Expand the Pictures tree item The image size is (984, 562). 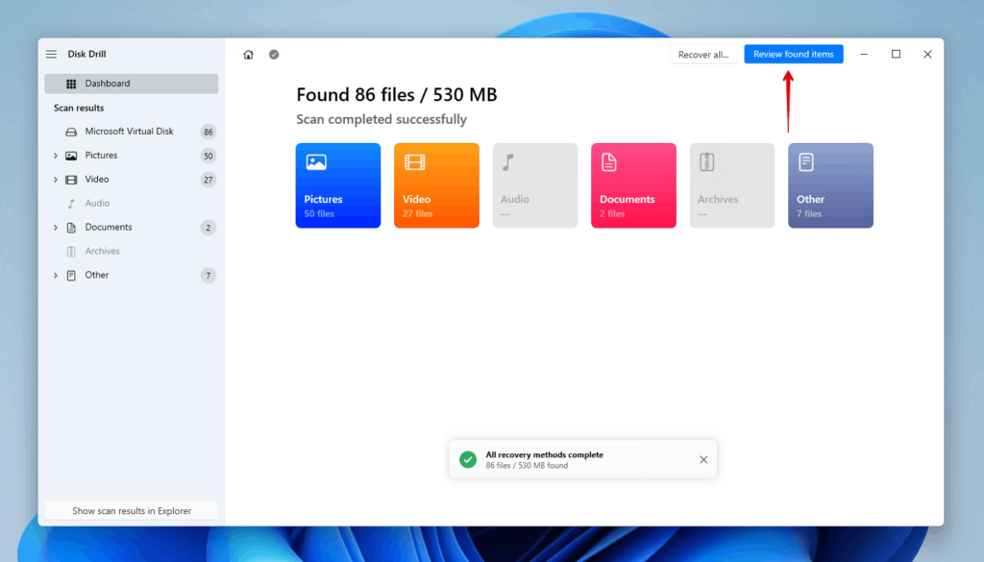pos(55,155)
